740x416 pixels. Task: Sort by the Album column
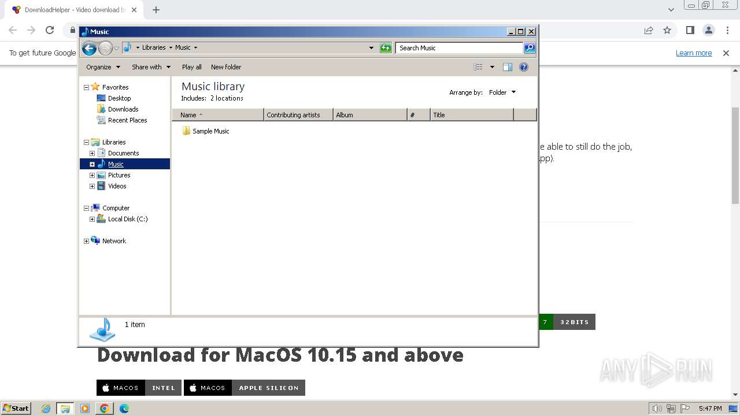[x=371, y=115]
